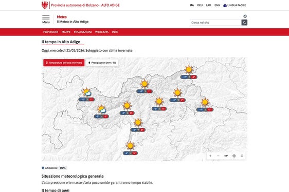This screenshot has width=289, height=192.
Task: Click the Situazione meteorologica generale heading
Action: coord(73,176)
